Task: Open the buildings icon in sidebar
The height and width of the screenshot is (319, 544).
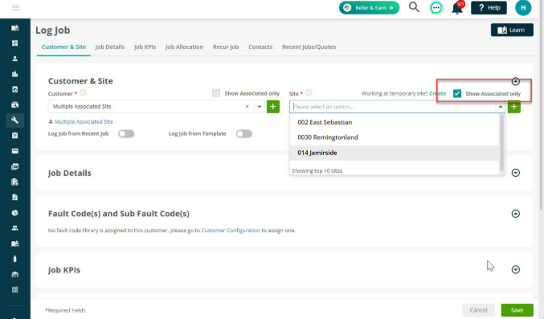Action: point(15,74)
